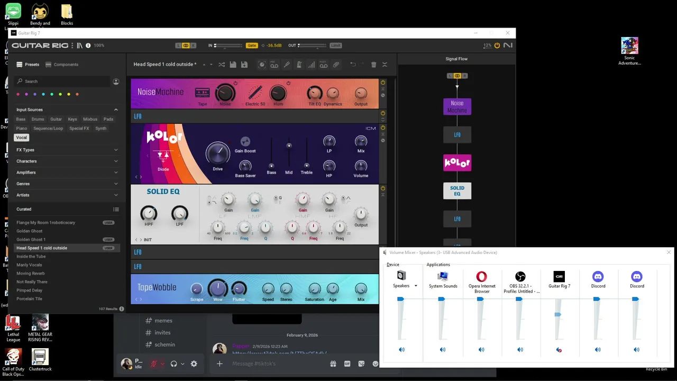Open the Blocks desktop folder
The image size is (677, 381).
(67, 15)
